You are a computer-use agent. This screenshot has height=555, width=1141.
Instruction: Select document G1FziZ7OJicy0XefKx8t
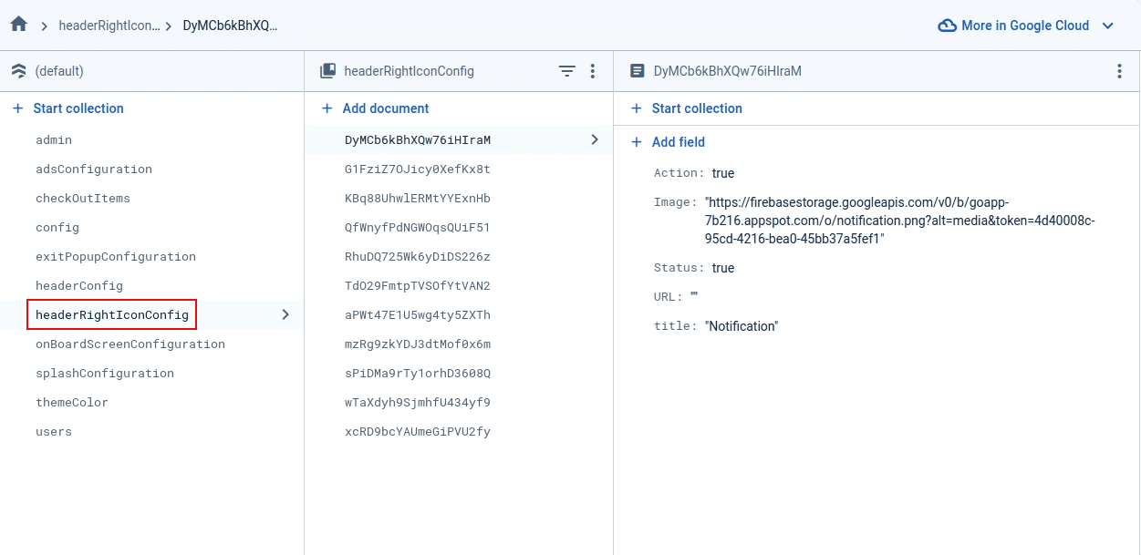coord(417,170)
